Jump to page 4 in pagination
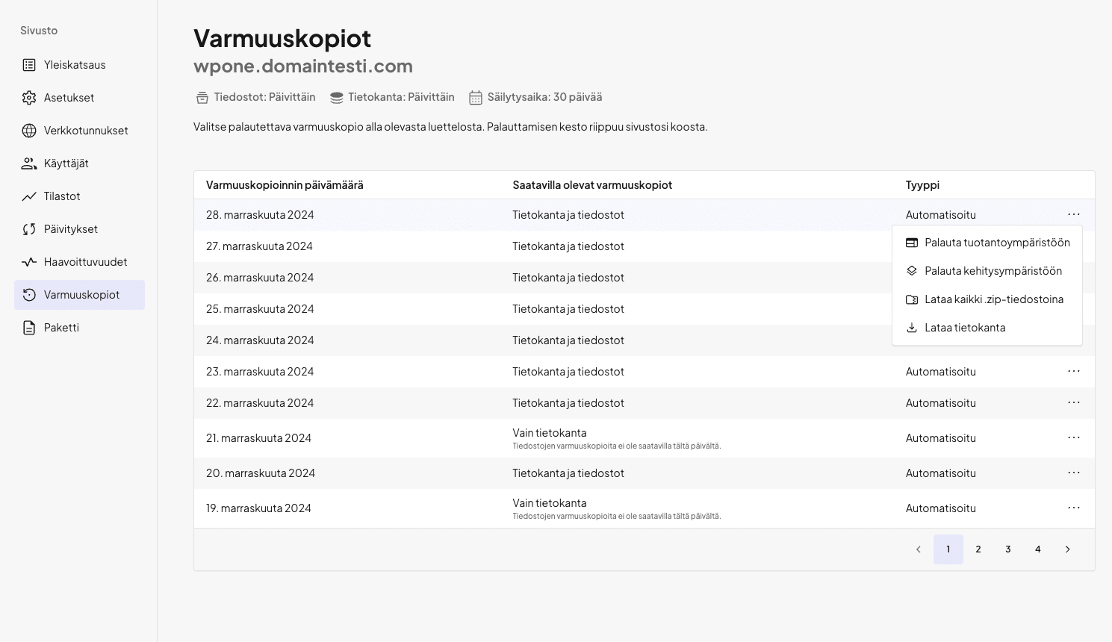This screenshot has height=642, width=1112. click(x=1037, y=549)
